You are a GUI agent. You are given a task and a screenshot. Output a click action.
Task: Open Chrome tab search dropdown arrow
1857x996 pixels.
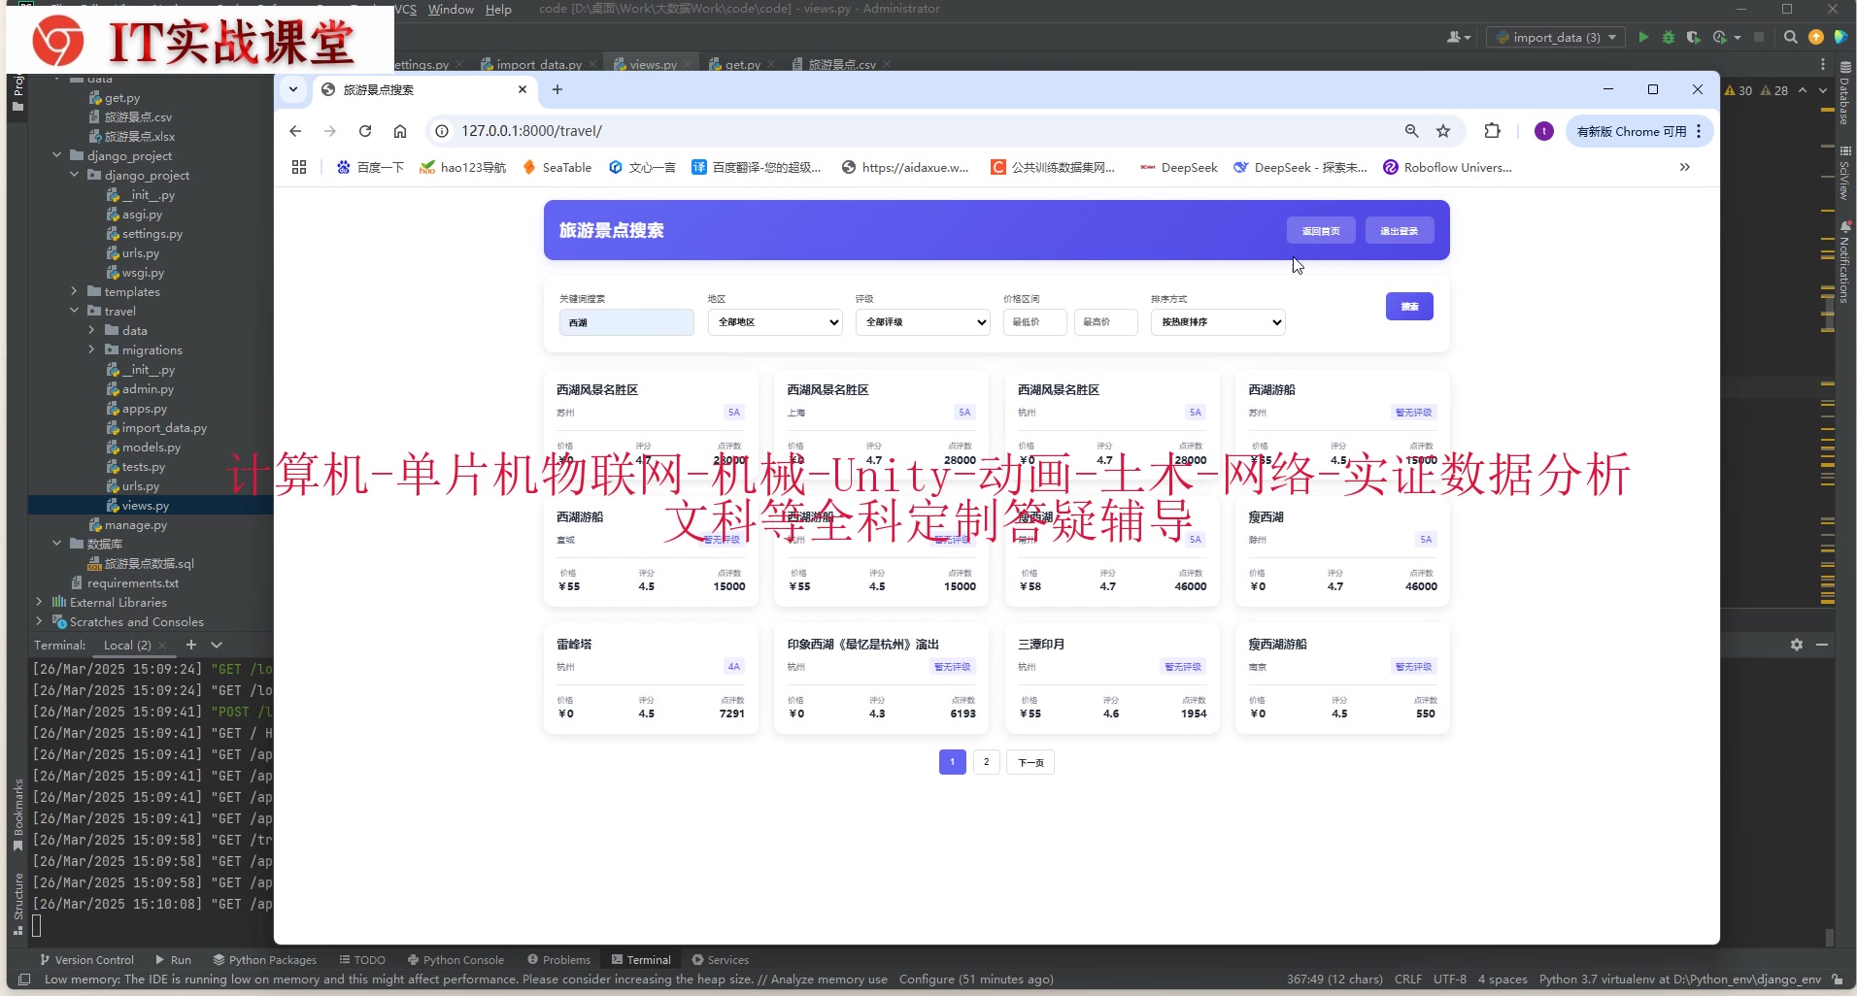point(293,89)
